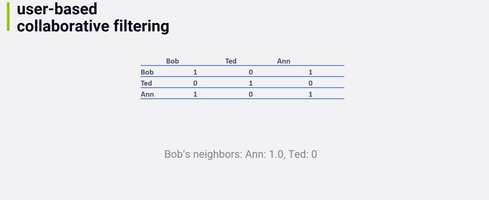Click the Ted row, Ann column cell
This screenshot has height=200, width=489.
(x=310, y=83)
